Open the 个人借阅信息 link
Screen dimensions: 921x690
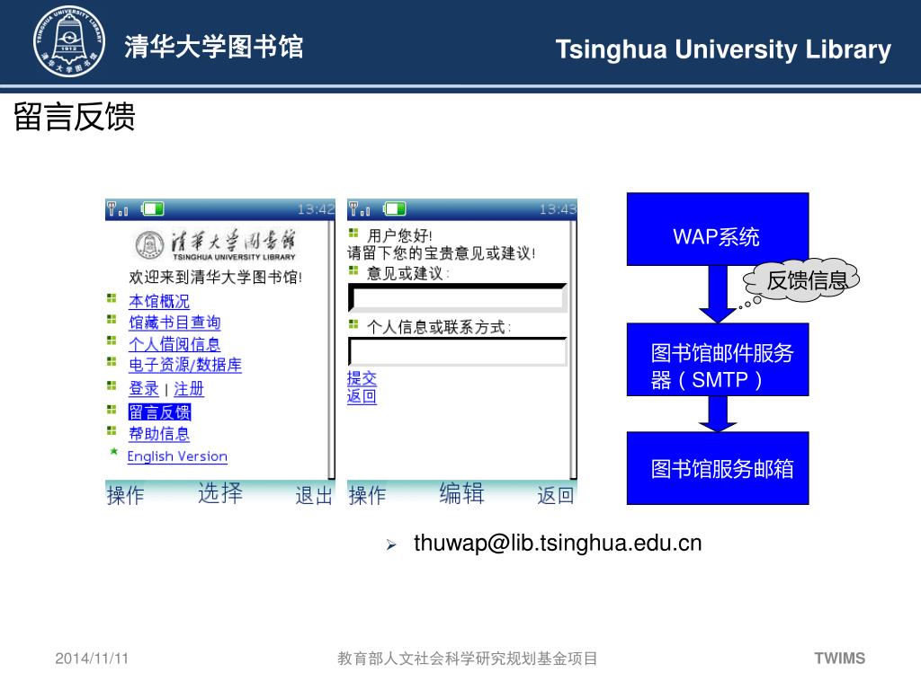[174, 344]
